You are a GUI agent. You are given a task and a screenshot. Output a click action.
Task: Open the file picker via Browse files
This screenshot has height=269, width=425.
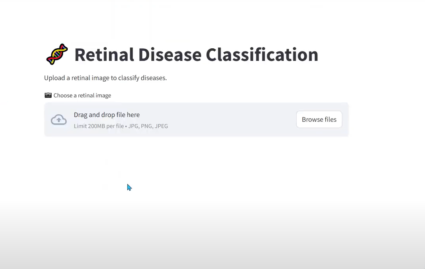click(319, 119)
